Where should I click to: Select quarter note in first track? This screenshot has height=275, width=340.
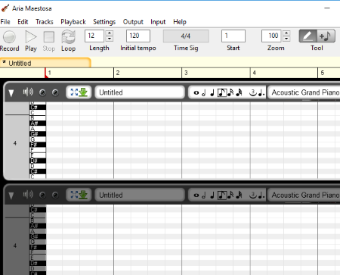pyautogui.click(x=212, y=92)
